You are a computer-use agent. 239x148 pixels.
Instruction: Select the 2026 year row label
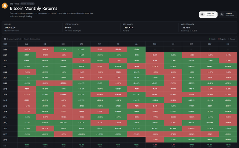point(5,49)
